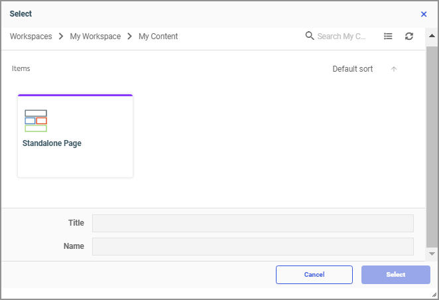Click chevron after Workspaces breadcrumb
This screenshot has height=300, width=439.
(61, 37)
